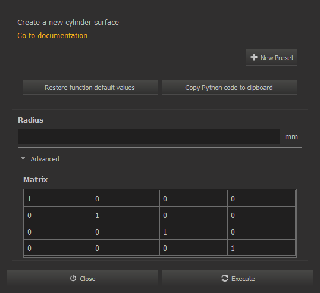Select matrix cell row 2 column 3

[x=193, y=215]
